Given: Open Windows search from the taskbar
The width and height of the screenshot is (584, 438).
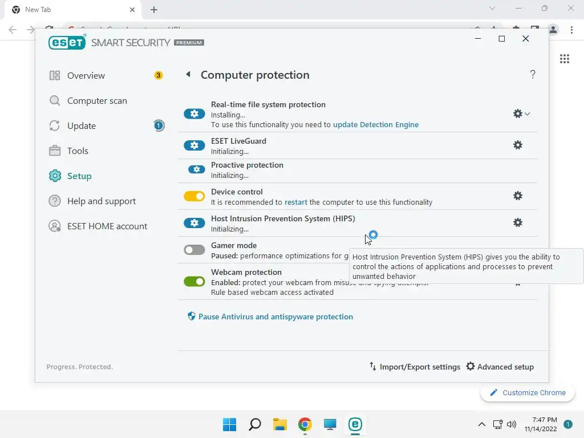Looking at the screenshot, I should coord(255,424).
